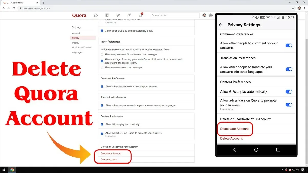Open the notifications bell icon
This screenshot has width=308, height=173.
[x=141, y=15]
